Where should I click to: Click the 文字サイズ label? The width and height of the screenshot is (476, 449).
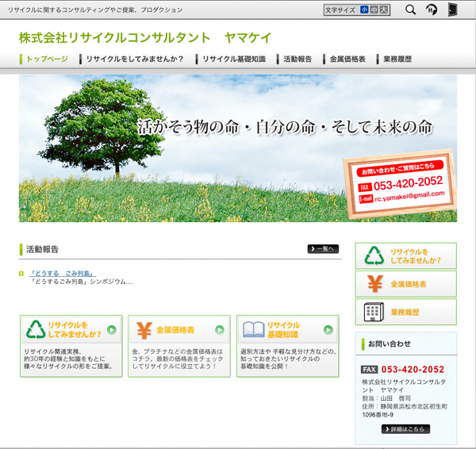[340, 10]
